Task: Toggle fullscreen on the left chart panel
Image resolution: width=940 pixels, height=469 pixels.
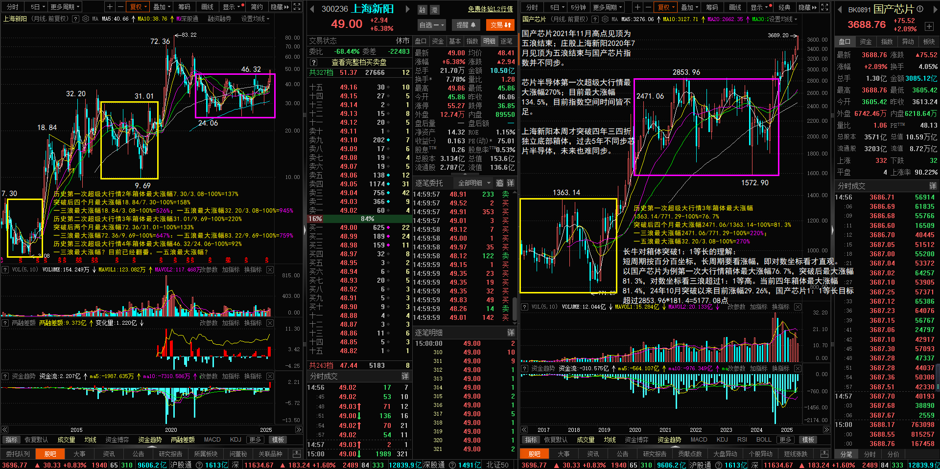Action: [x=297, y=7]
